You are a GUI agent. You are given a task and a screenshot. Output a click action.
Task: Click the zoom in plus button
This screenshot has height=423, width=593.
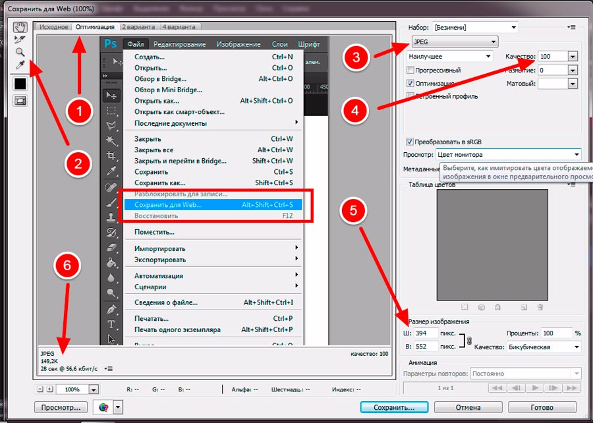[x=49, y=389]
